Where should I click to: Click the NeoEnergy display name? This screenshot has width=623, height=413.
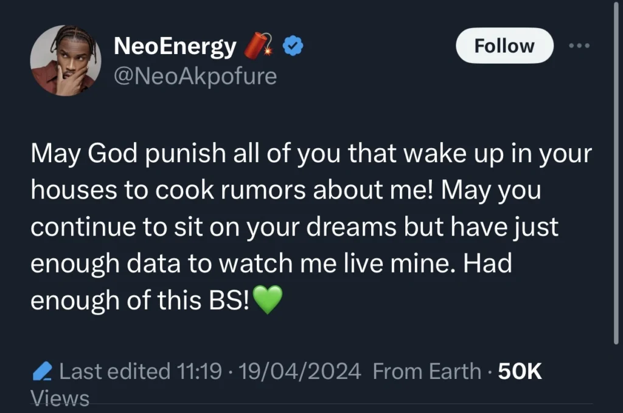point(175,44)
